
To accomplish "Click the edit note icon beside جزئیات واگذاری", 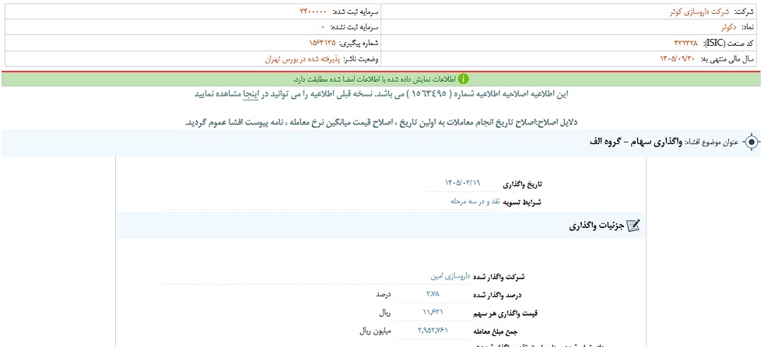I will pyautogui.click(x=633, y=226).
